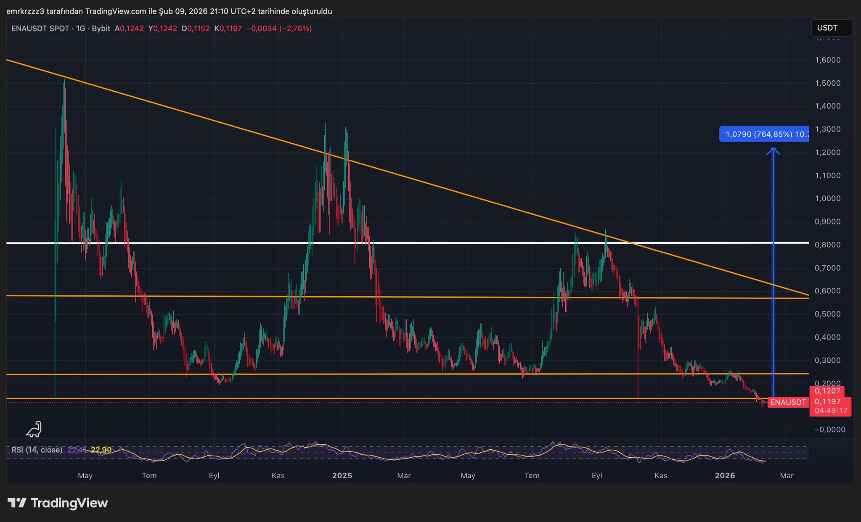Click the ENAUSDT SPOT symbol title
This screenshot has width=861, height=522.
pos(40,29)
